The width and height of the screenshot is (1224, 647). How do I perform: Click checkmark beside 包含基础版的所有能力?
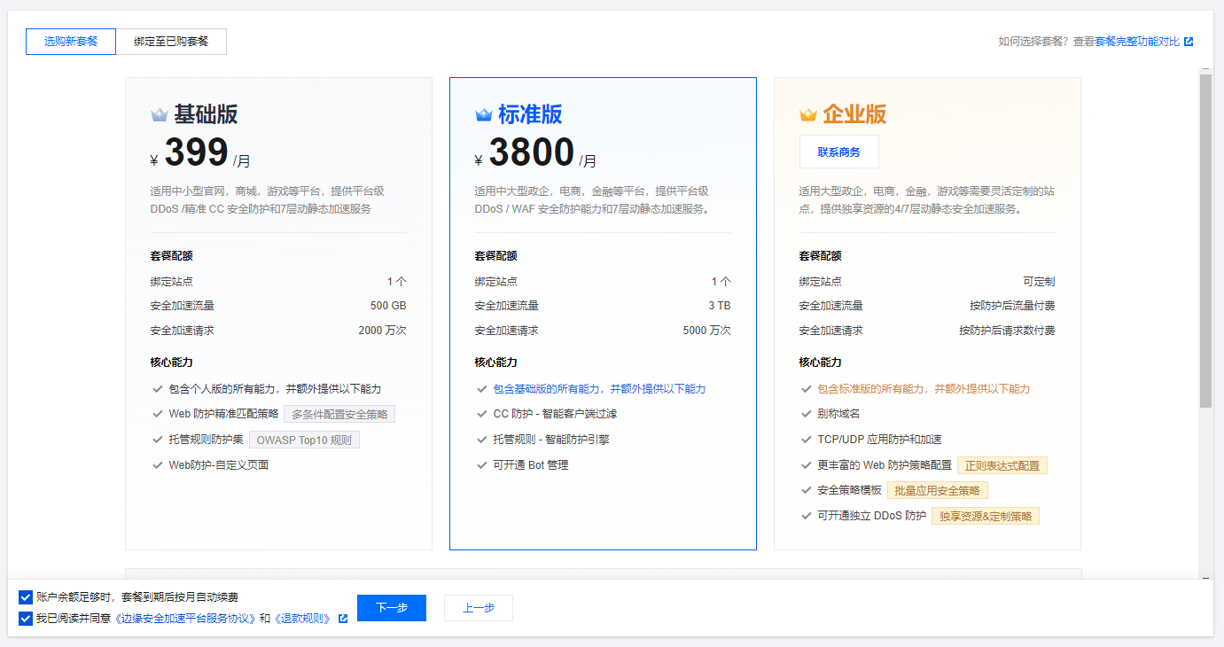pyautogui.click(x=482, y=389)
